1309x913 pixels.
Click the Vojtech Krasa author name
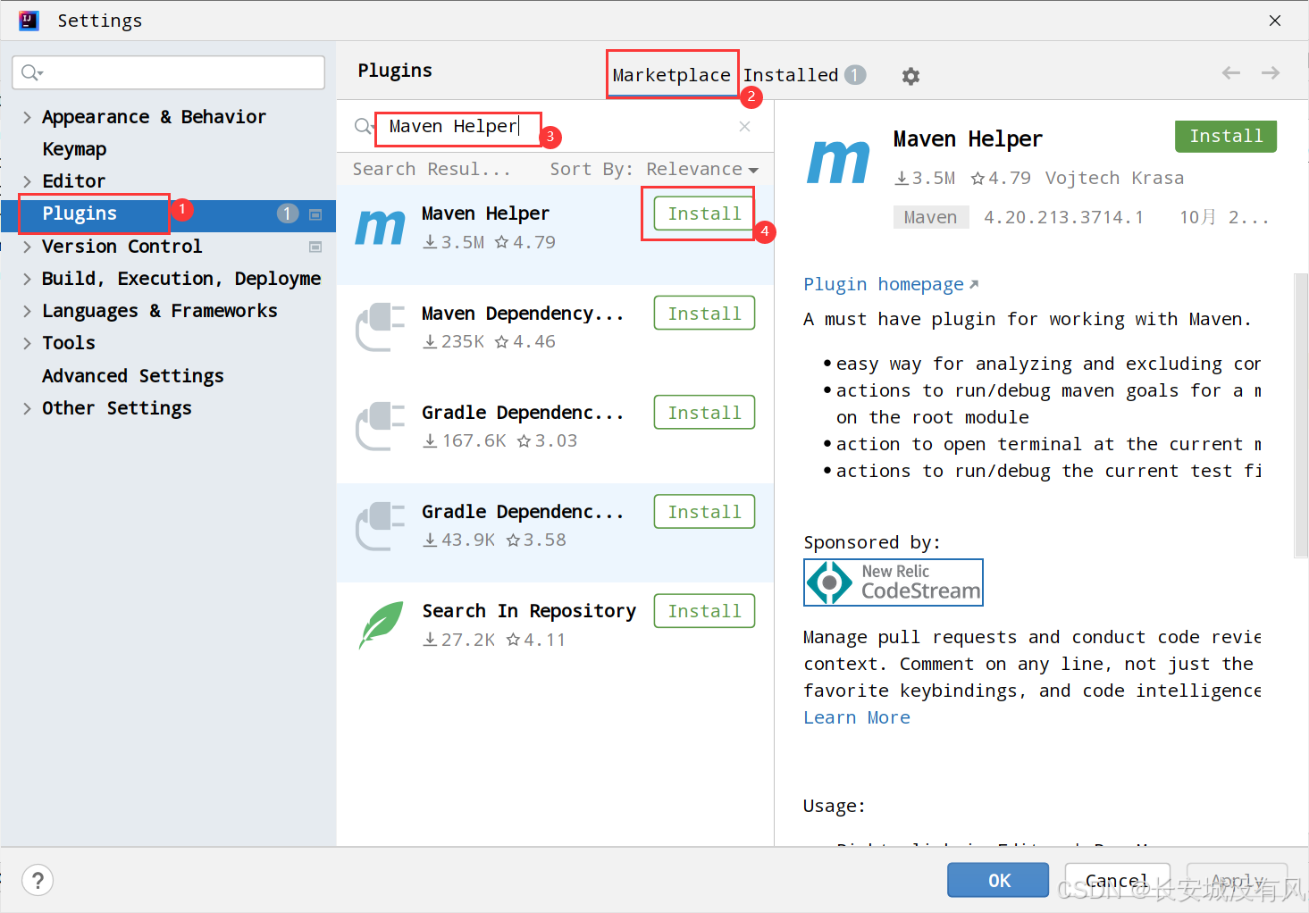1114,178
